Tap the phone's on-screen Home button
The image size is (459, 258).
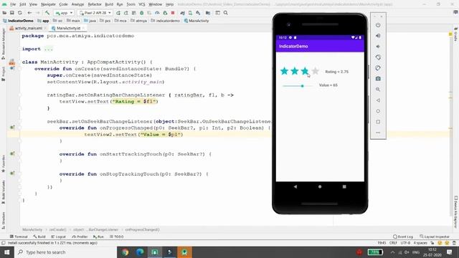320,186
